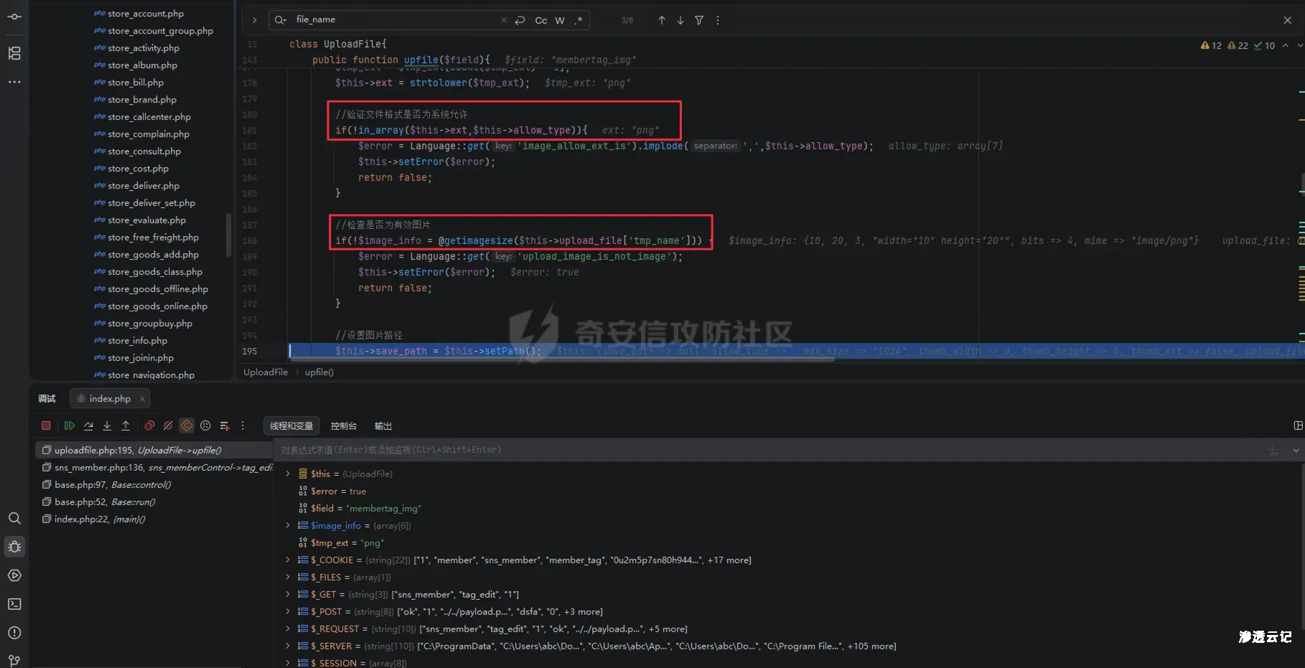Open store_goods_add.php in the file tree
The height and width of the screenshot is (668, 1305).
tap(153, 255)
